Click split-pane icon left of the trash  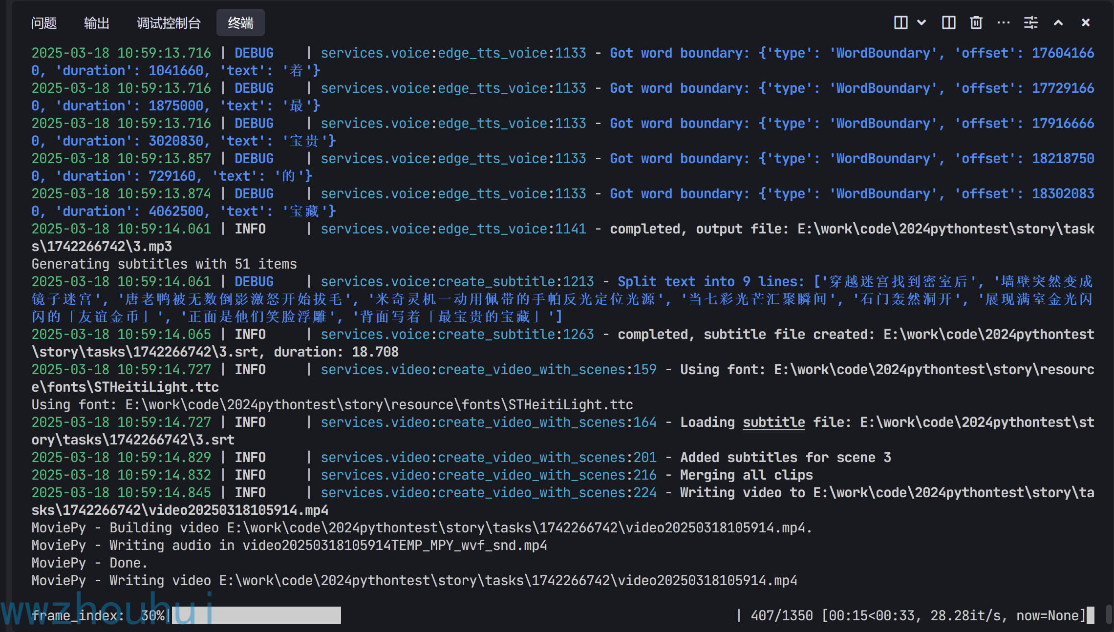948,22
